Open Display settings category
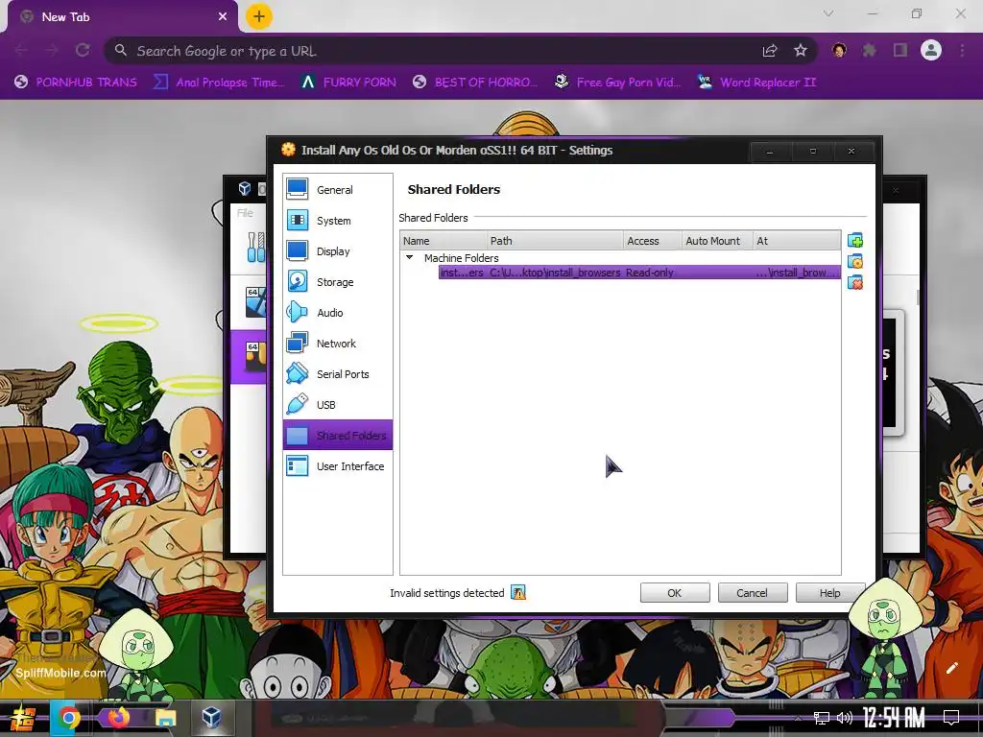983x737 pixels. [x=337, y=250]
